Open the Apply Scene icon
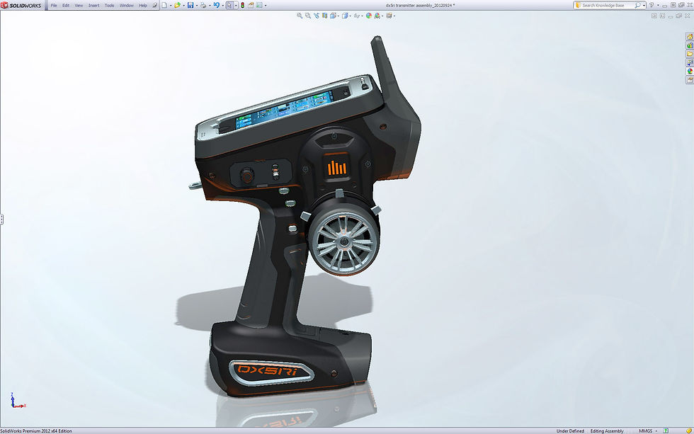The height and width of the screenshot is (434, 694). click(377, 16)
